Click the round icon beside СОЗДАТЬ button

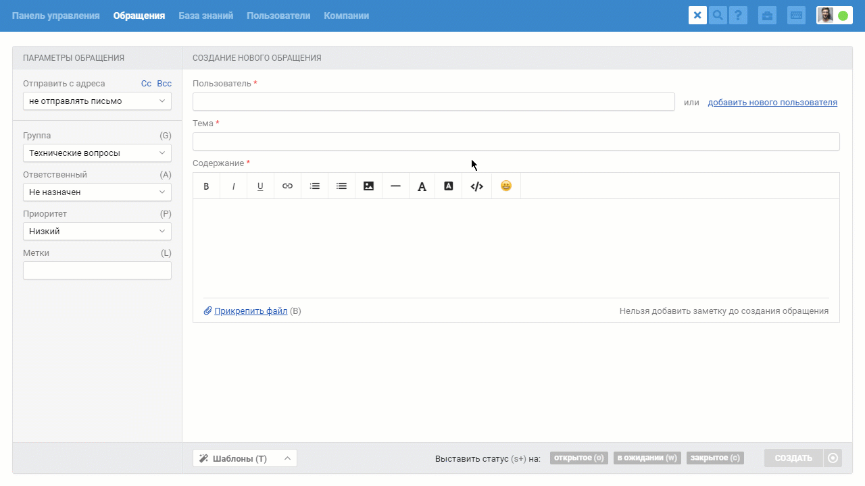click(x=833, y=458)
